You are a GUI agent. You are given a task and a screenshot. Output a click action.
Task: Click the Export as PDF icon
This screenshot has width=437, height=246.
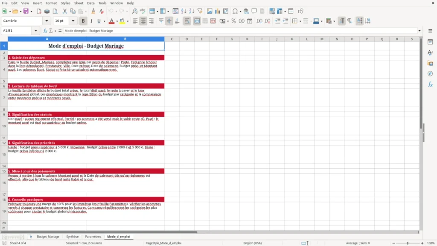click(39, 11)
